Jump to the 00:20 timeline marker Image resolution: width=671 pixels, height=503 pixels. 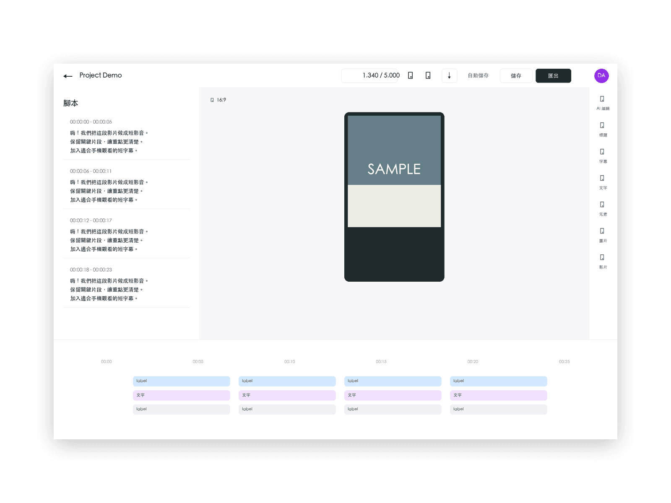point(473,361)
